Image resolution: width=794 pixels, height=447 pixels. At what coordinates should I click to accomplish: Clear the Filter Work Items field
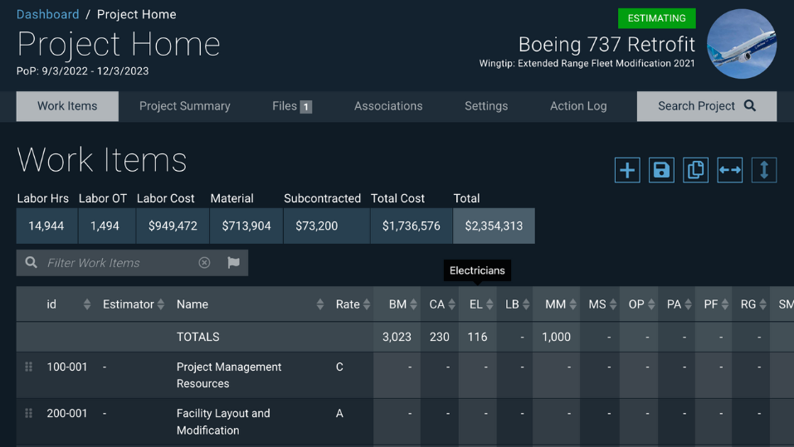pos(204,262)
